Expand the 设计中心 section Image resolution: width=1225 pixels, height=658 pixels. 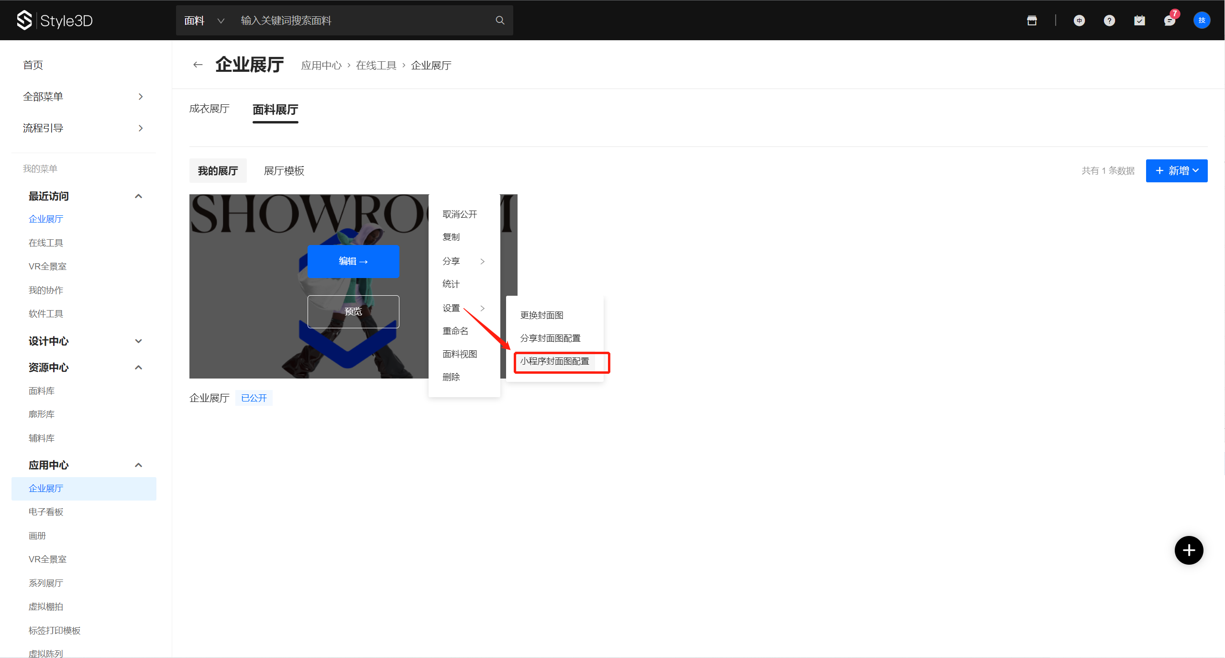(138, 341)
